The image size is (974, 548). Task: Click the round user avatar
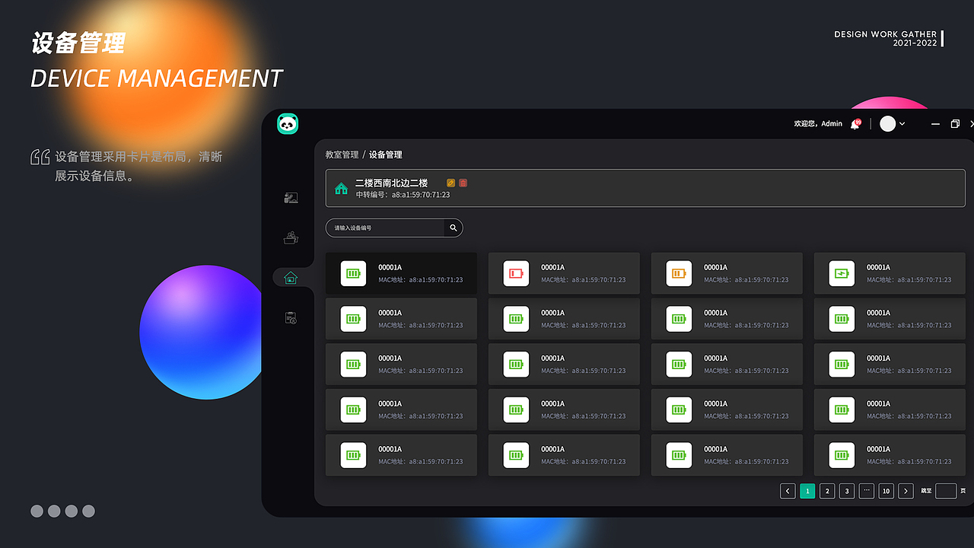click(887, 123)
